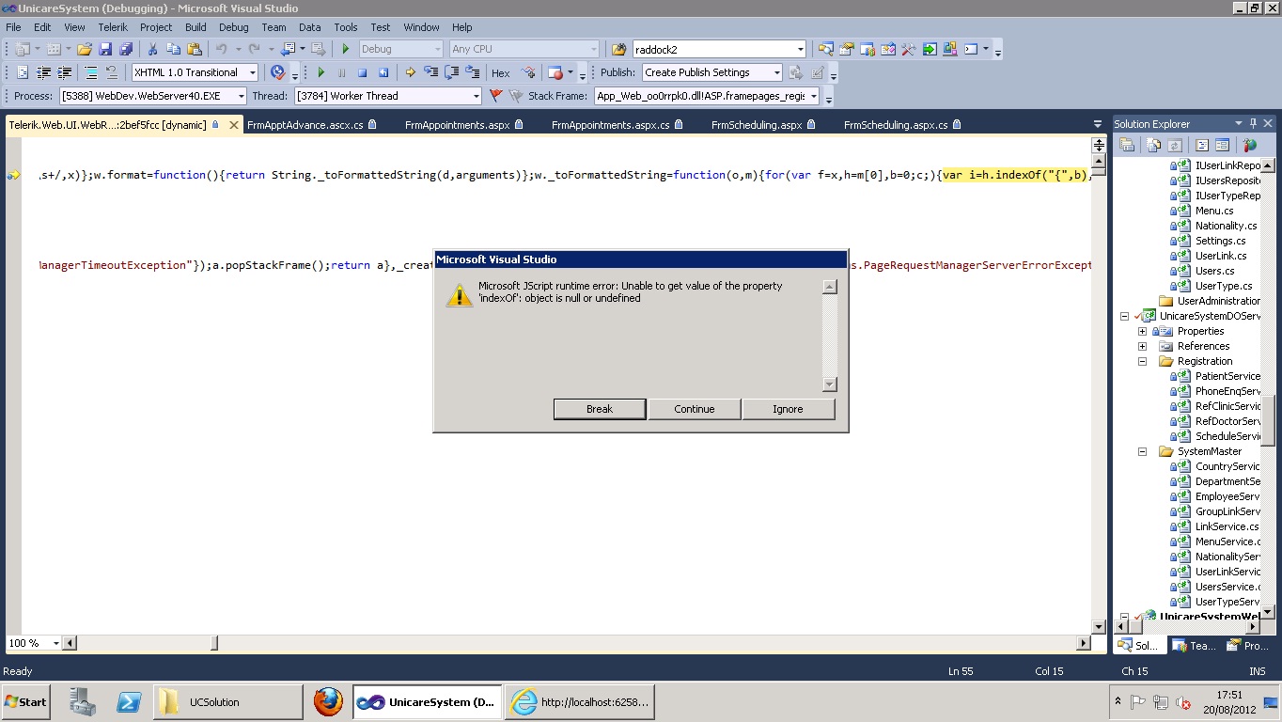This screenshot has width=1282, height=722.
Task: Open the File menu
Action: pyautogui.click(x=13, y=27)
